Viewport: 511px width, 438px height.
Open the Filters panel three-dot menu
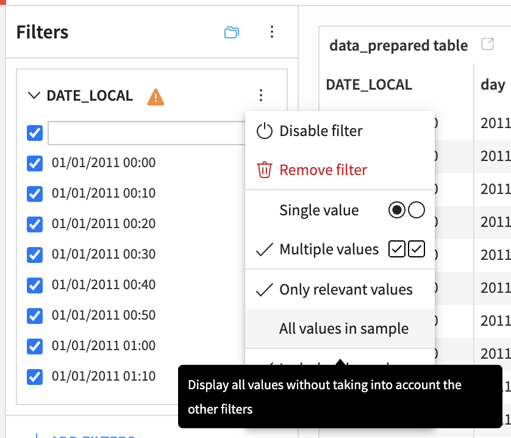pos(272,32)
